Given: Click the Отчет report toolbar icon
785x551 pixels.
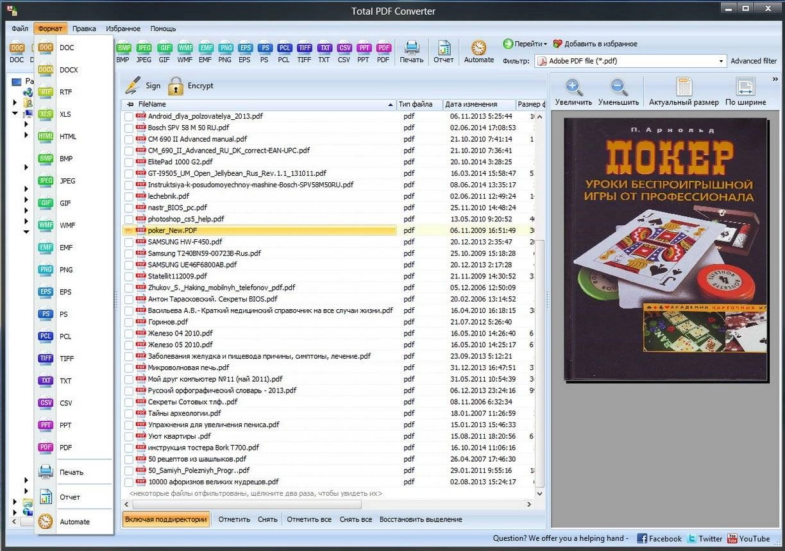Looking at the screenshot, I should pyautogui.click(x=444, y=52).
